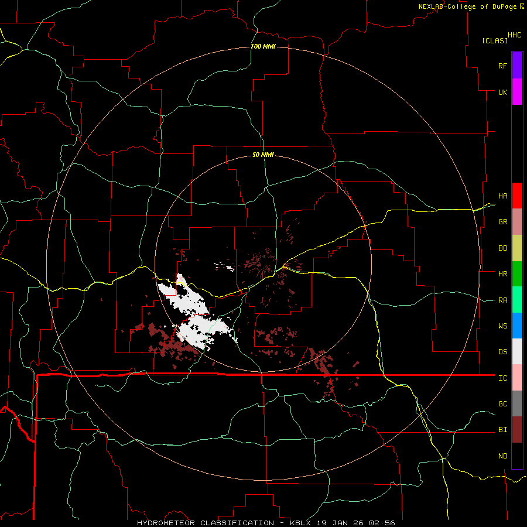This screenshot has height=527, width=527.
Task: Click the UK legend label
Action: click(x=502, y=92)
